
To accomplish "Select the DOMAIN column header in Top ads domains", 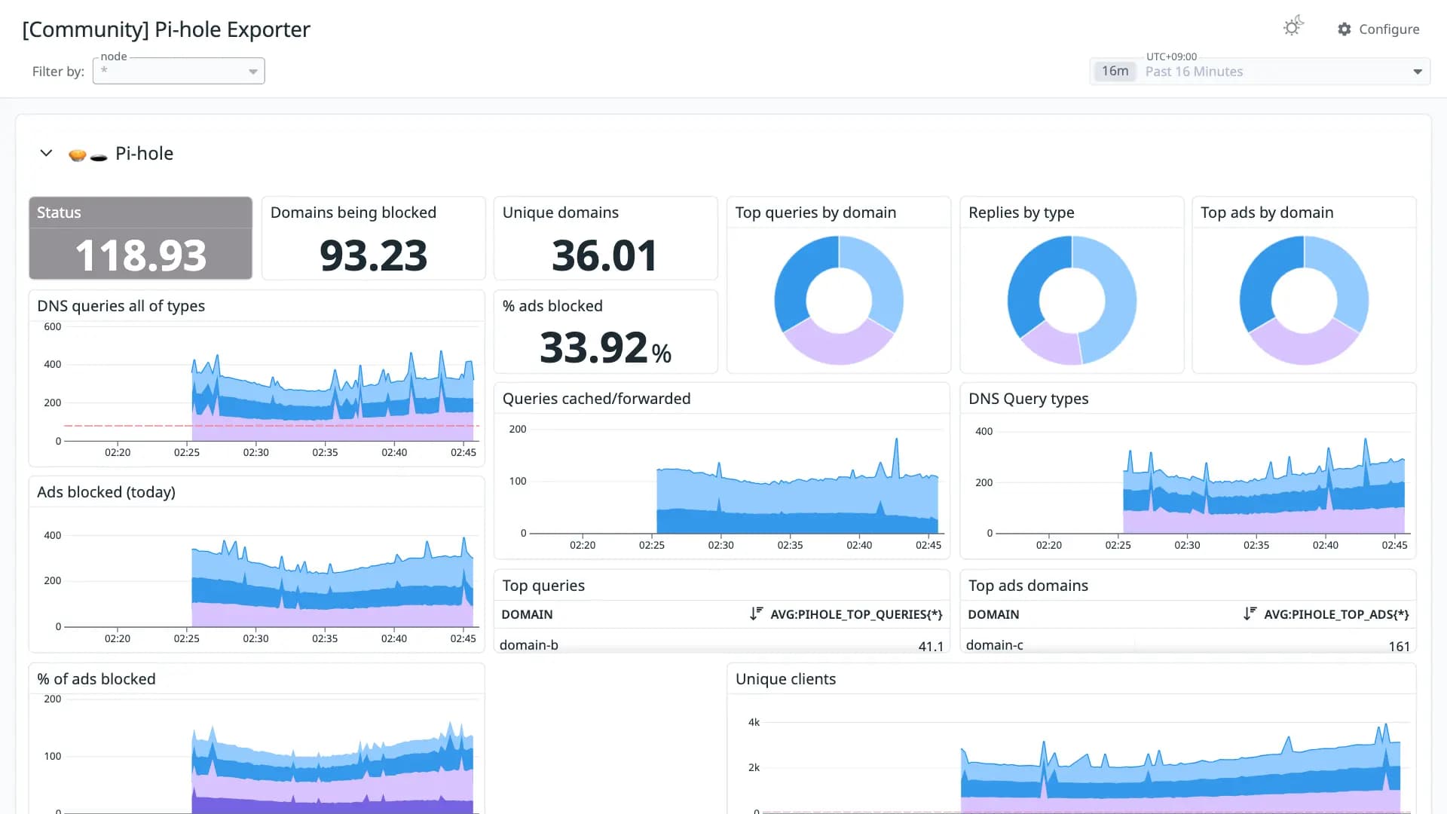I will (993, 614).
